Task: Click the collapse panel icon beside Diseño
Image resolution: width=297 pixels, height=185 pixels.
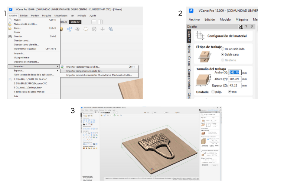Action: pyautogui.click(x=241, y=27)
